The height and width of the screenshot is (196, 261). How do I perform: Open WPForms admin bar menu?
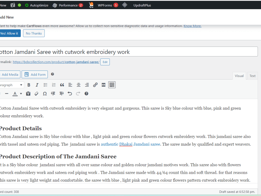108,5
